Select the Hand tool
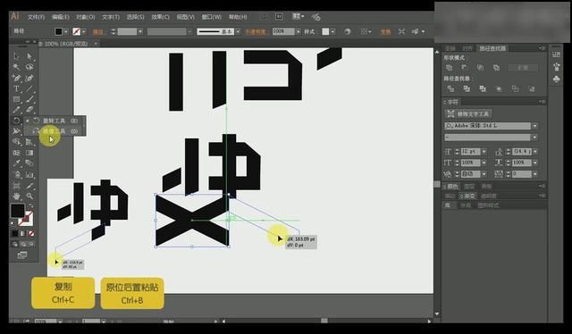Screen dimensions: 572x334 pos(17,196)
